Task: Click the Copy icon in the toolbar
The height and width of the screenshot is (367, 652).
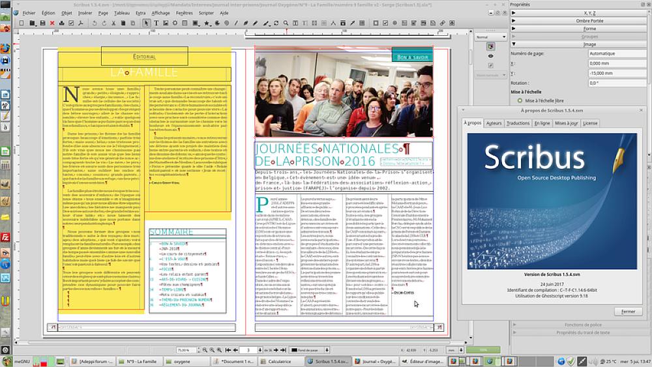Action: tap(123, 23)
